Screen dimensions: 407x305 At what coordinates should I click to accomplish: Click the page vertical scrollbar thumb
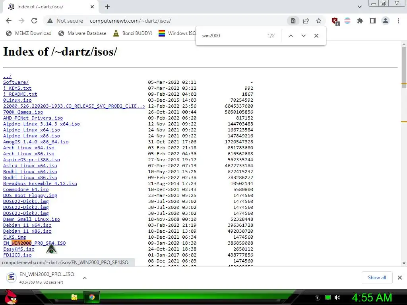pos(404,68)
